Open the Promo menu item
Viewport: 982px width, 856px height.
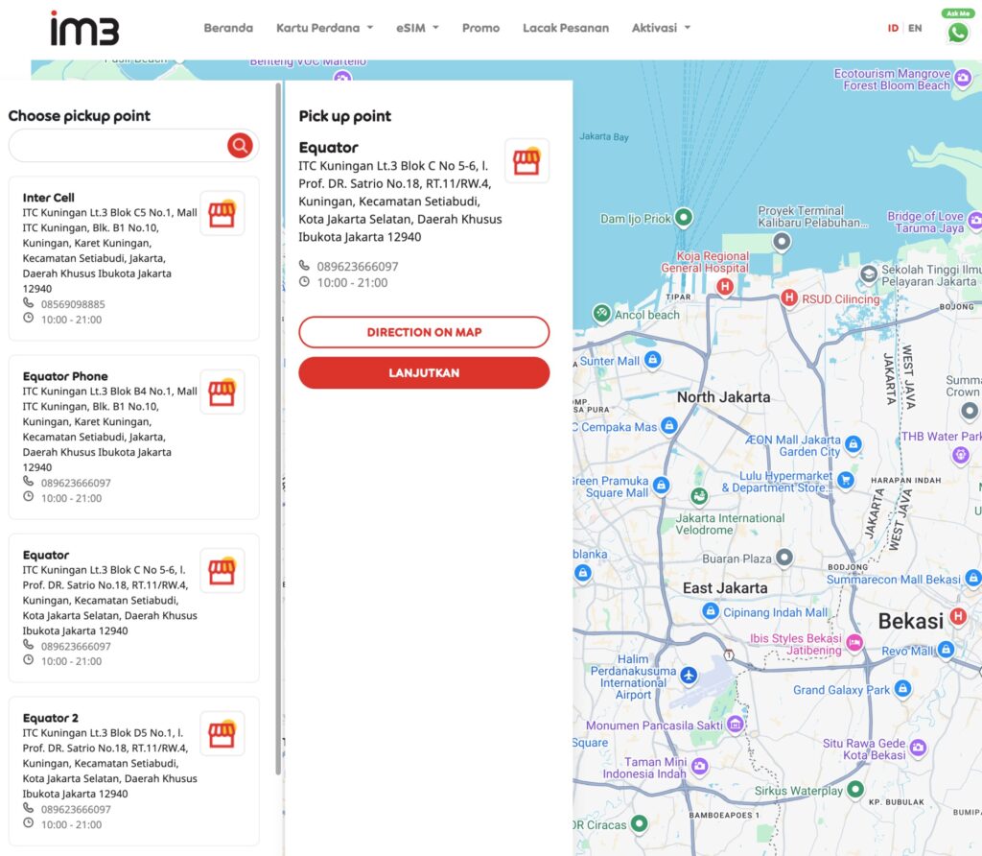point(480,28)
